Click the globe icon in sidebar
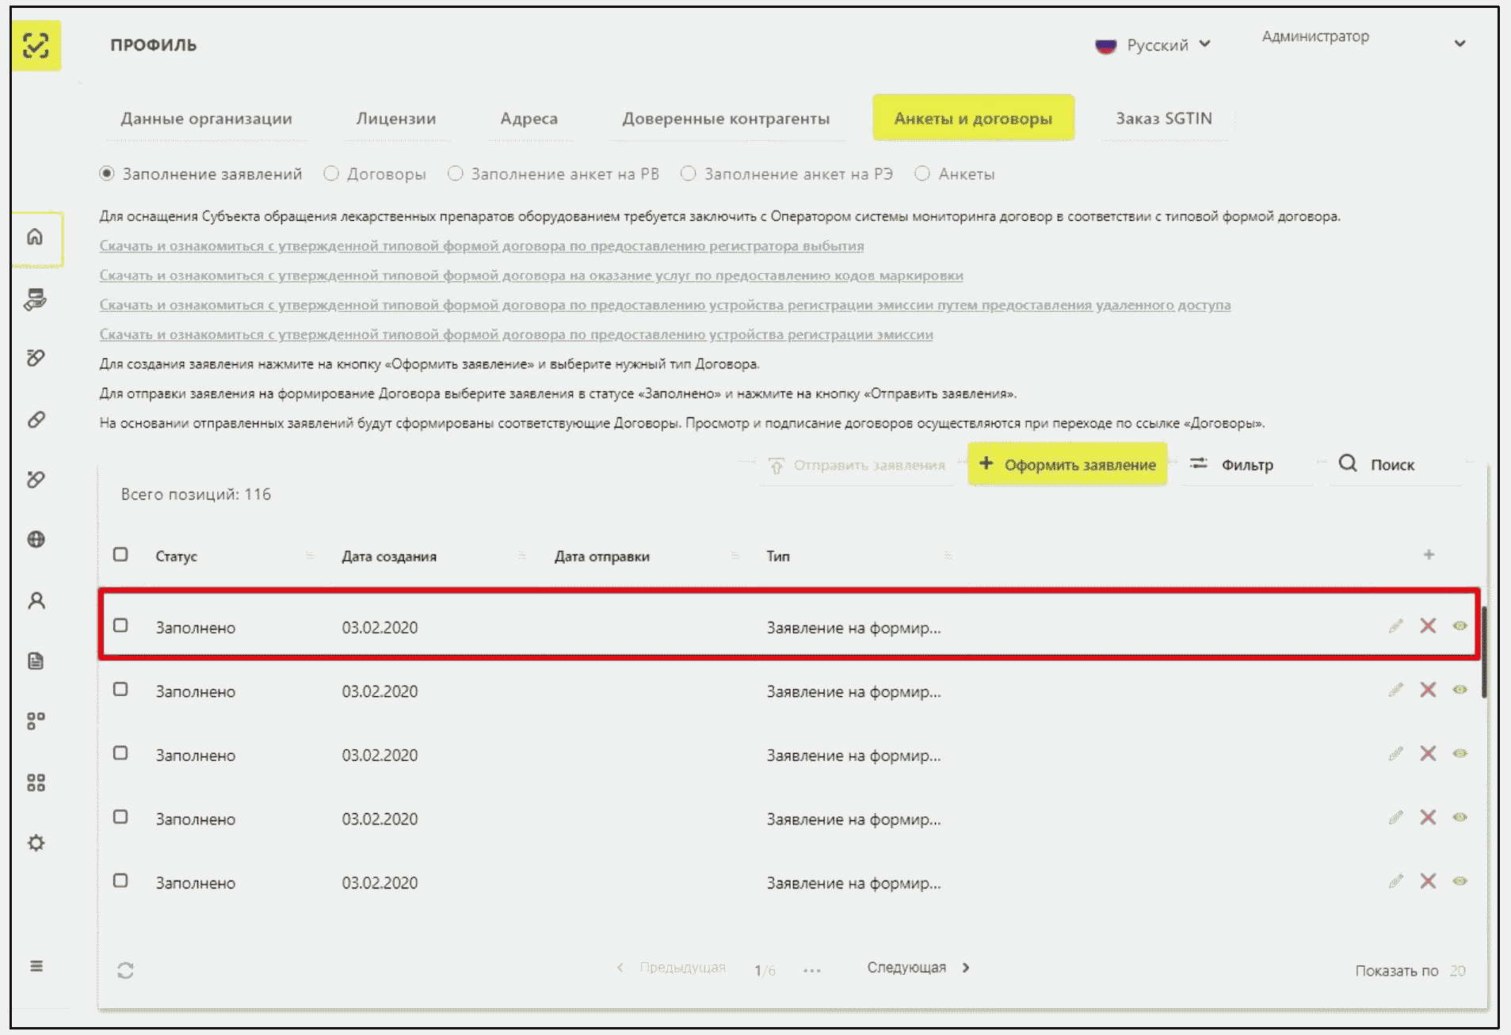Screen dimensions: 1511x1035 click(x=36, y=539)
